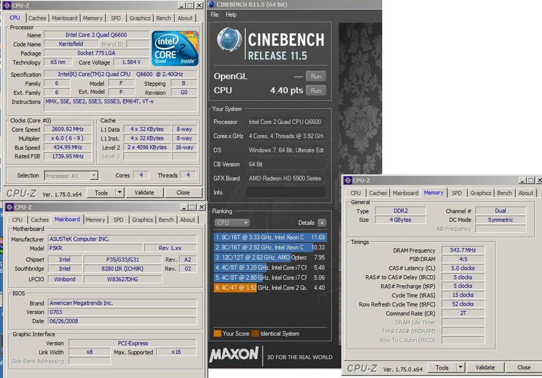Click Tools button in top CPU-Z window

101,193
